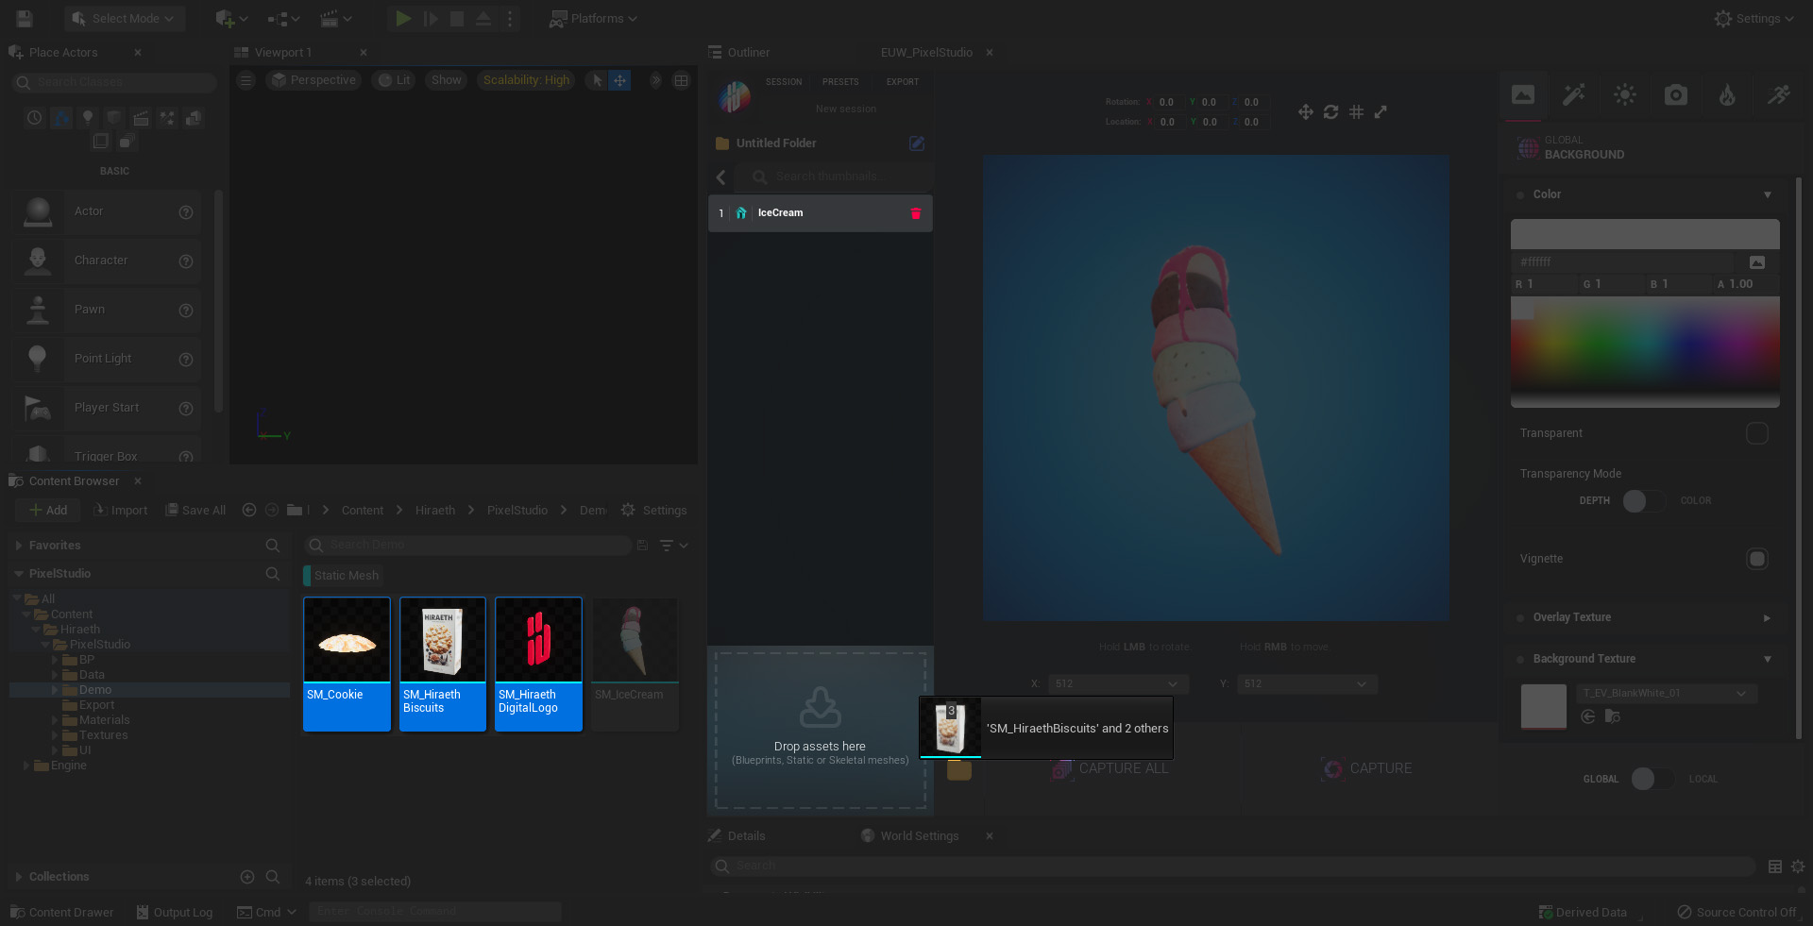Switch to the EXPORT tab
This screenshot has height=926, width=1813.
[903, 82]
